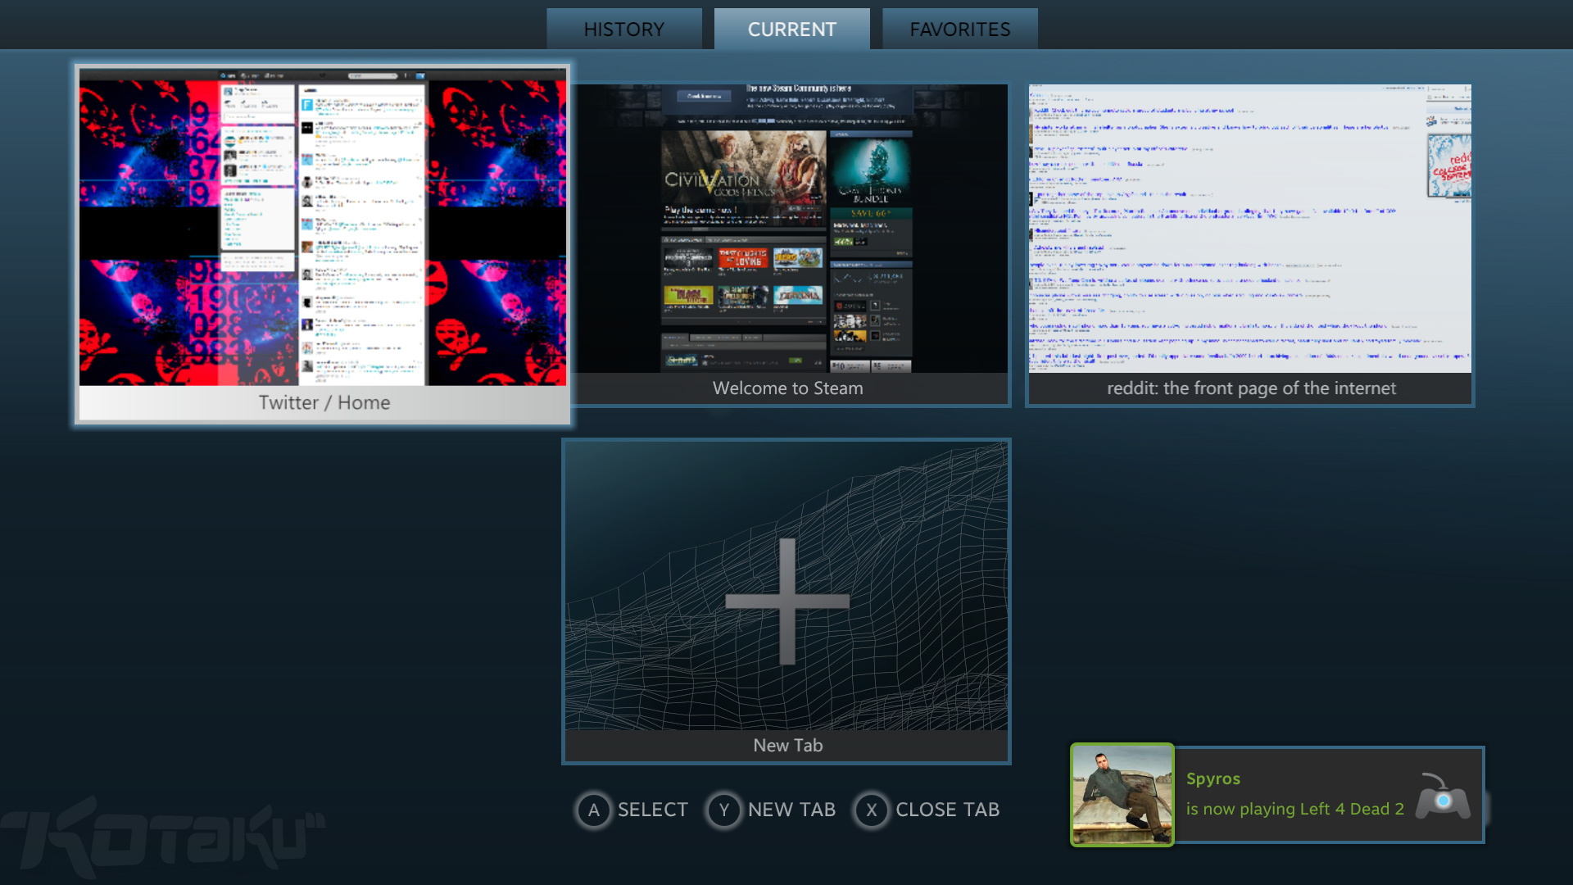Click the controller icon in the notification
This screenshot has height=885, width=1573.
[1443, 796]
